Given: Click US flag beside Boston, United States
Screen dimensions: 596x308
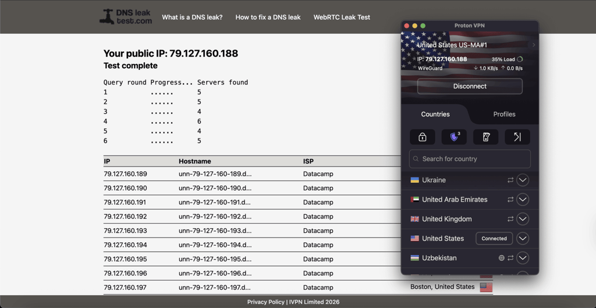Looking at the screenshot, I should click(x=486, y=287).
